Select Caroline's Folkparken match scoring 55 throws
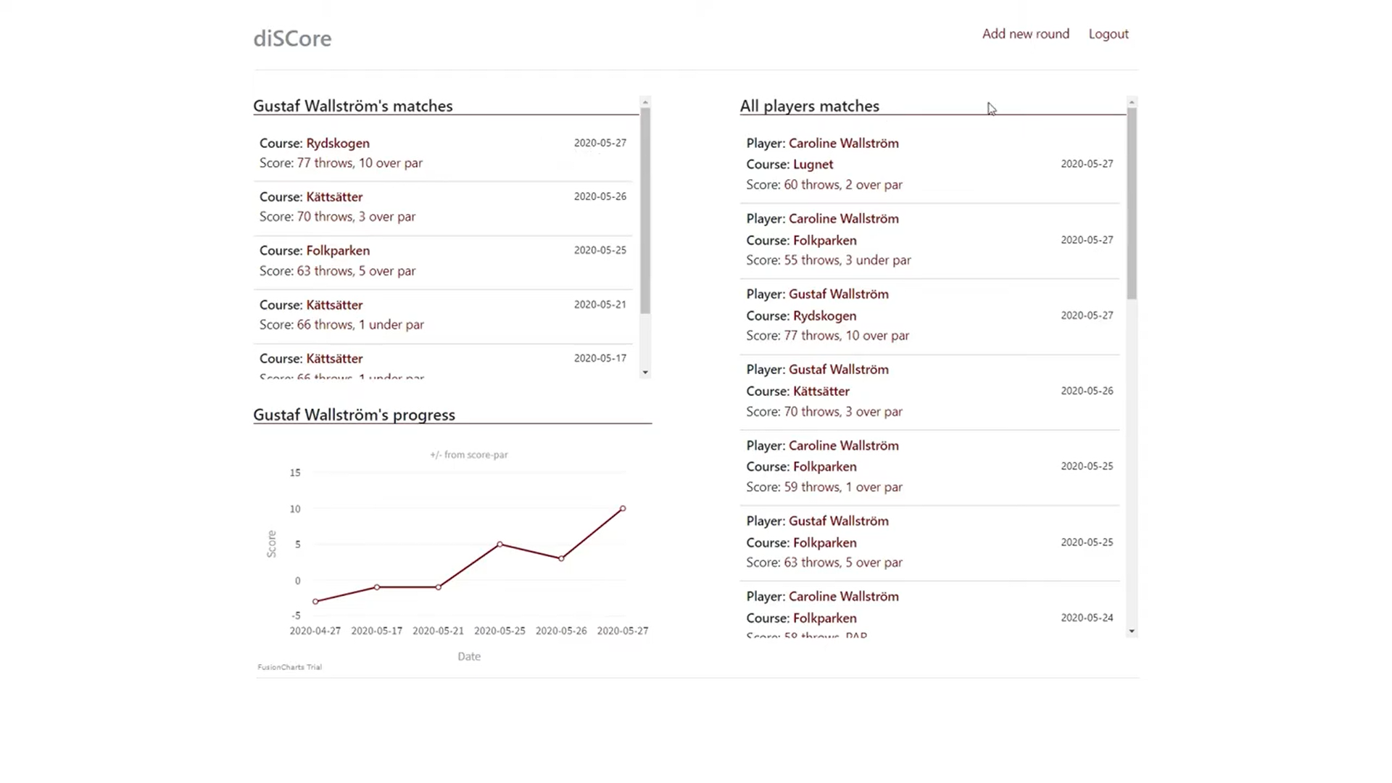1392x783 pixels. pos(929,240)
